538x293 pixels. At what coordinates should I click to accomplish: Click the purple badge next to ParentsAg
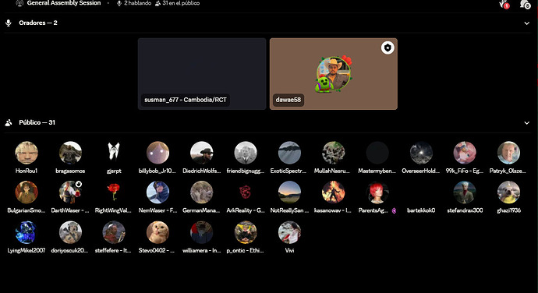[x=394, y=210]
